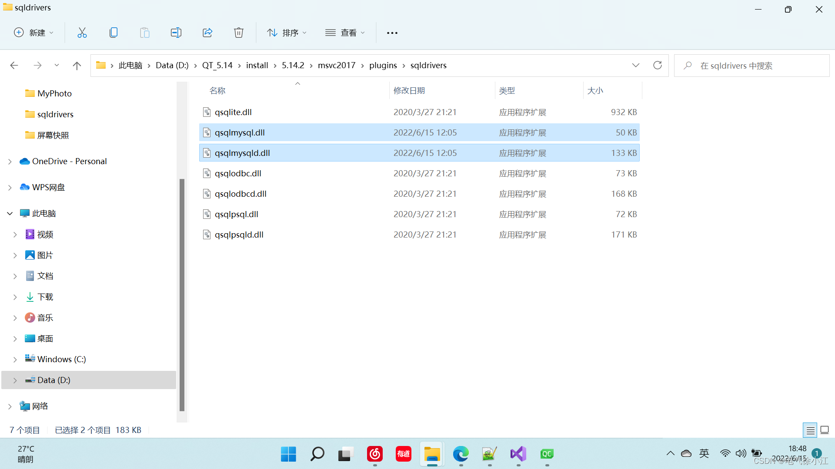
Task: Click the Share icon in toolbar
Action: [x=207, y=33]
